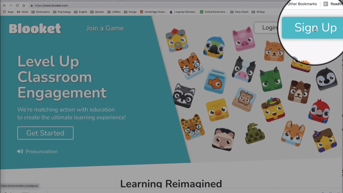Viewport: 343px width, 193px height.
Task: Click the yellow duck Blook
Action: 217,110
